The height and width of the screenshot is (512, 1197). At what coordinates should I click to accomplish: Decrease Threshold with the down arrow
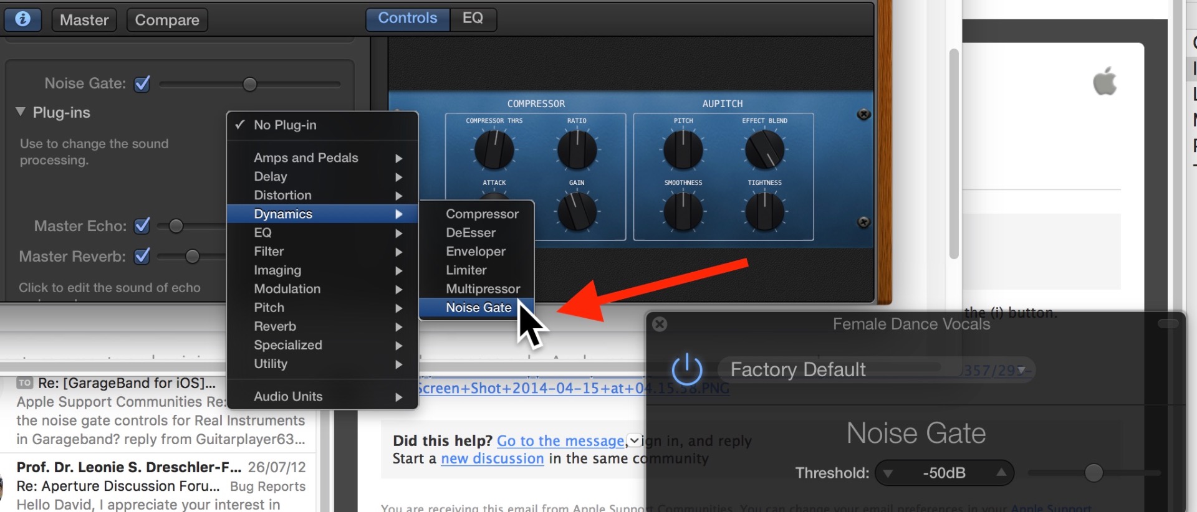point(888,473)
